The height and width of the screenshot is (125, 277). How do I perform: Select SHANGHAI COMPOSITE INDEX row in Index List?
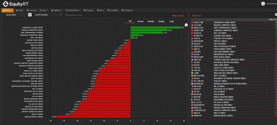pyautogui.click(x=234, y=30)
